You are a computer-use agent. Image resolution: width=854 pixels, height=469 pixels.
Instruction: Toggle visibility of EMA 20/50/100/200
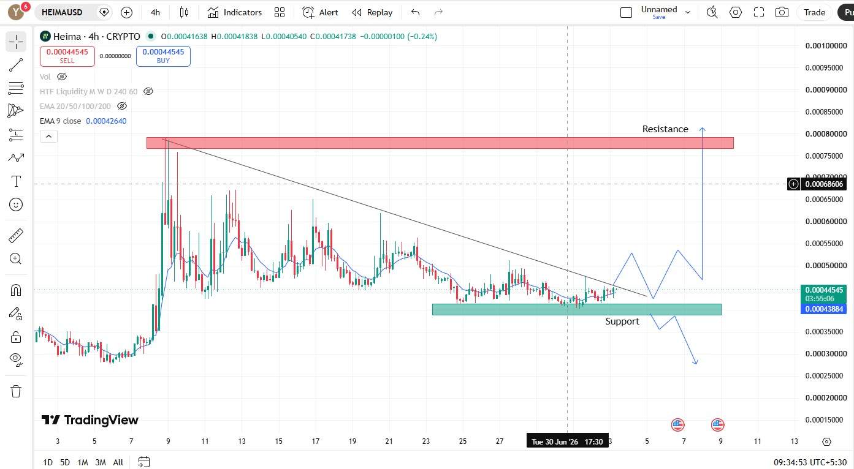(x=122, y=106)
